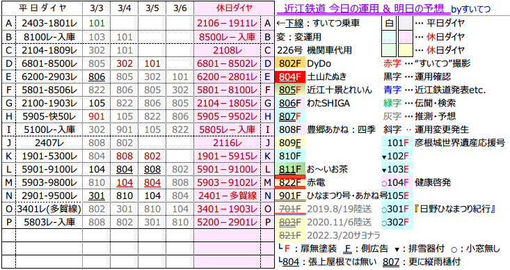Select the 5905-快50レ cell
The height and width of the screenshot is (270, 510).
(x=49, y=116)
